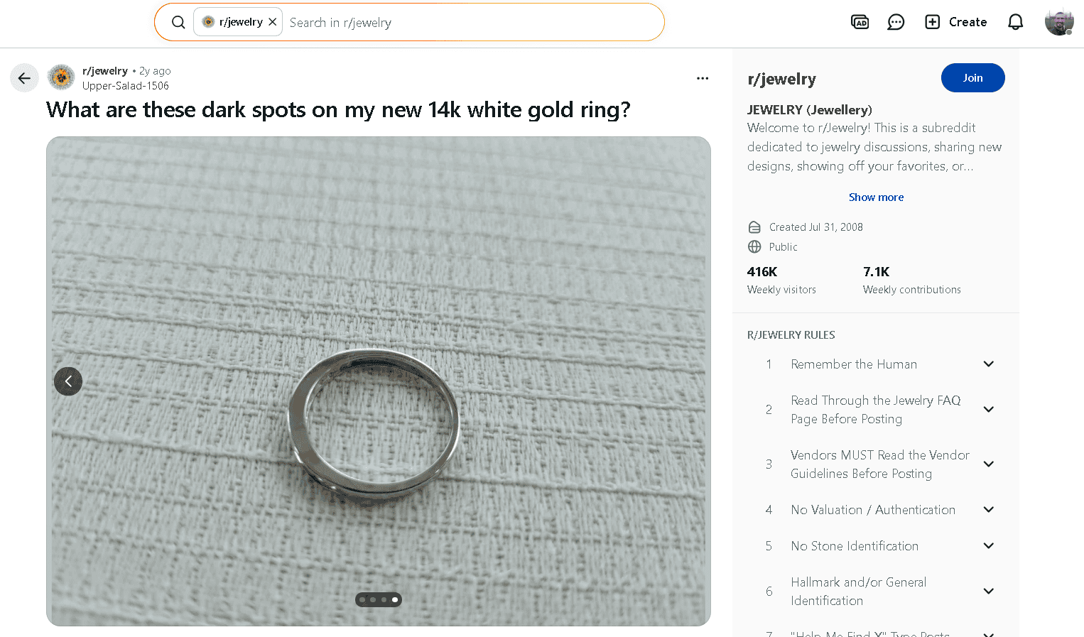Image resolution: width=1084 pixels, height=637 pixels.
Task: Click the r/jewelry subreddit avatar
Action: coord(61,77)
